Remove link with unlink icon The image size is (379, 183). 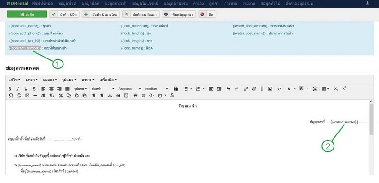253,89
